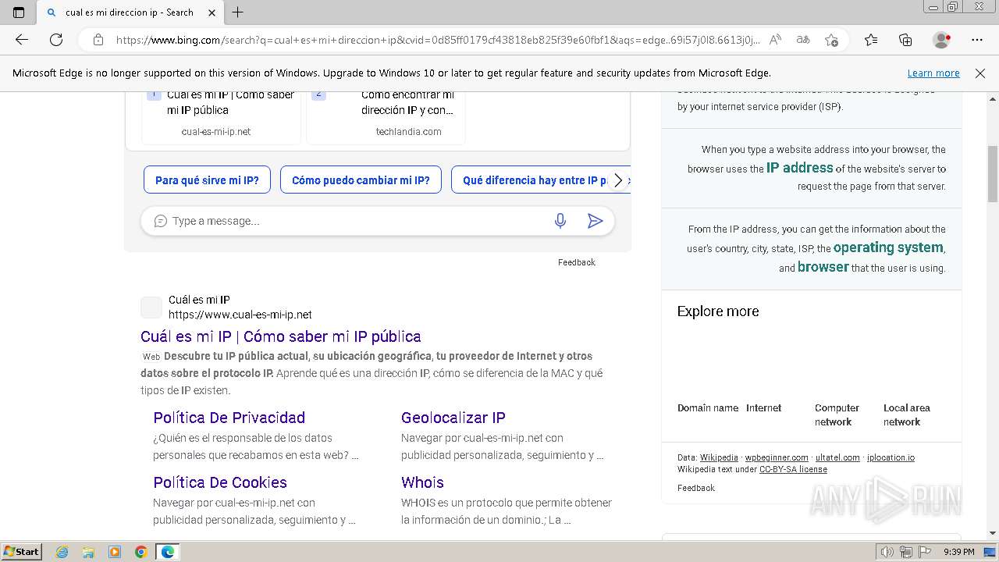Click the 'operating system' highlighted term

[x=889, y=247]
